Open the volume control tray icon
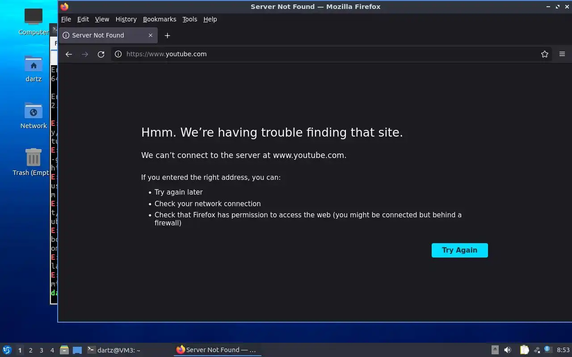The image size is (572, 357). pyautogui.click(x=508, y=350)
